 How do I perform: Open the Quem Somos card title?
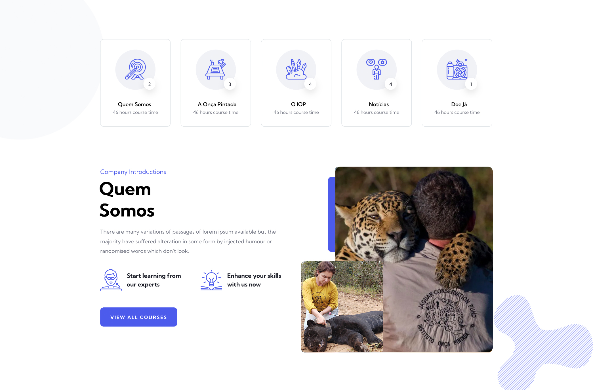[x=134, y=104]
